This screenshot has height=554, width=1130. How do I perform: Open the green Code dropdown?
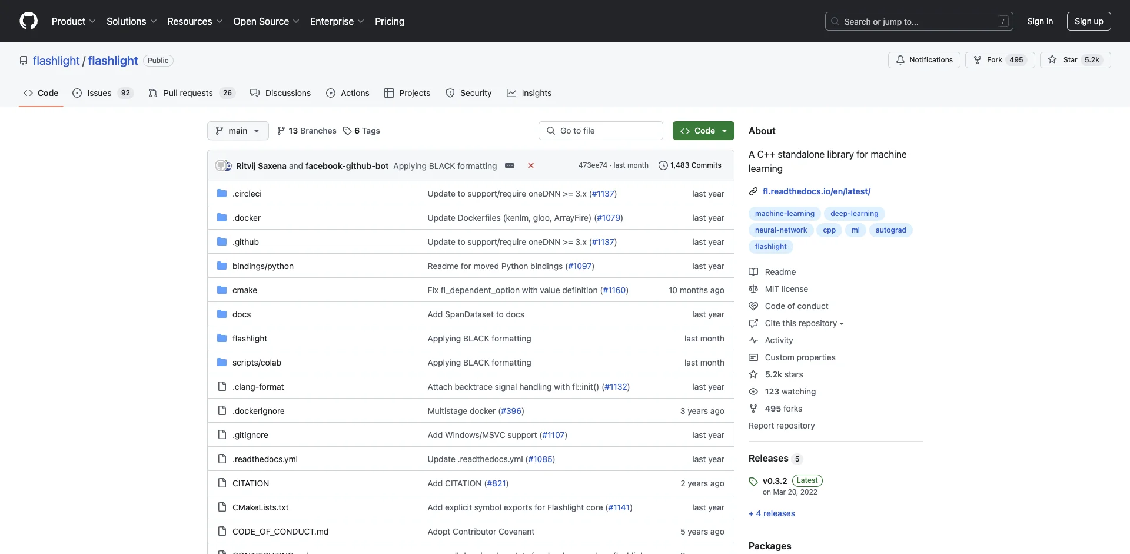click(703, 131)
